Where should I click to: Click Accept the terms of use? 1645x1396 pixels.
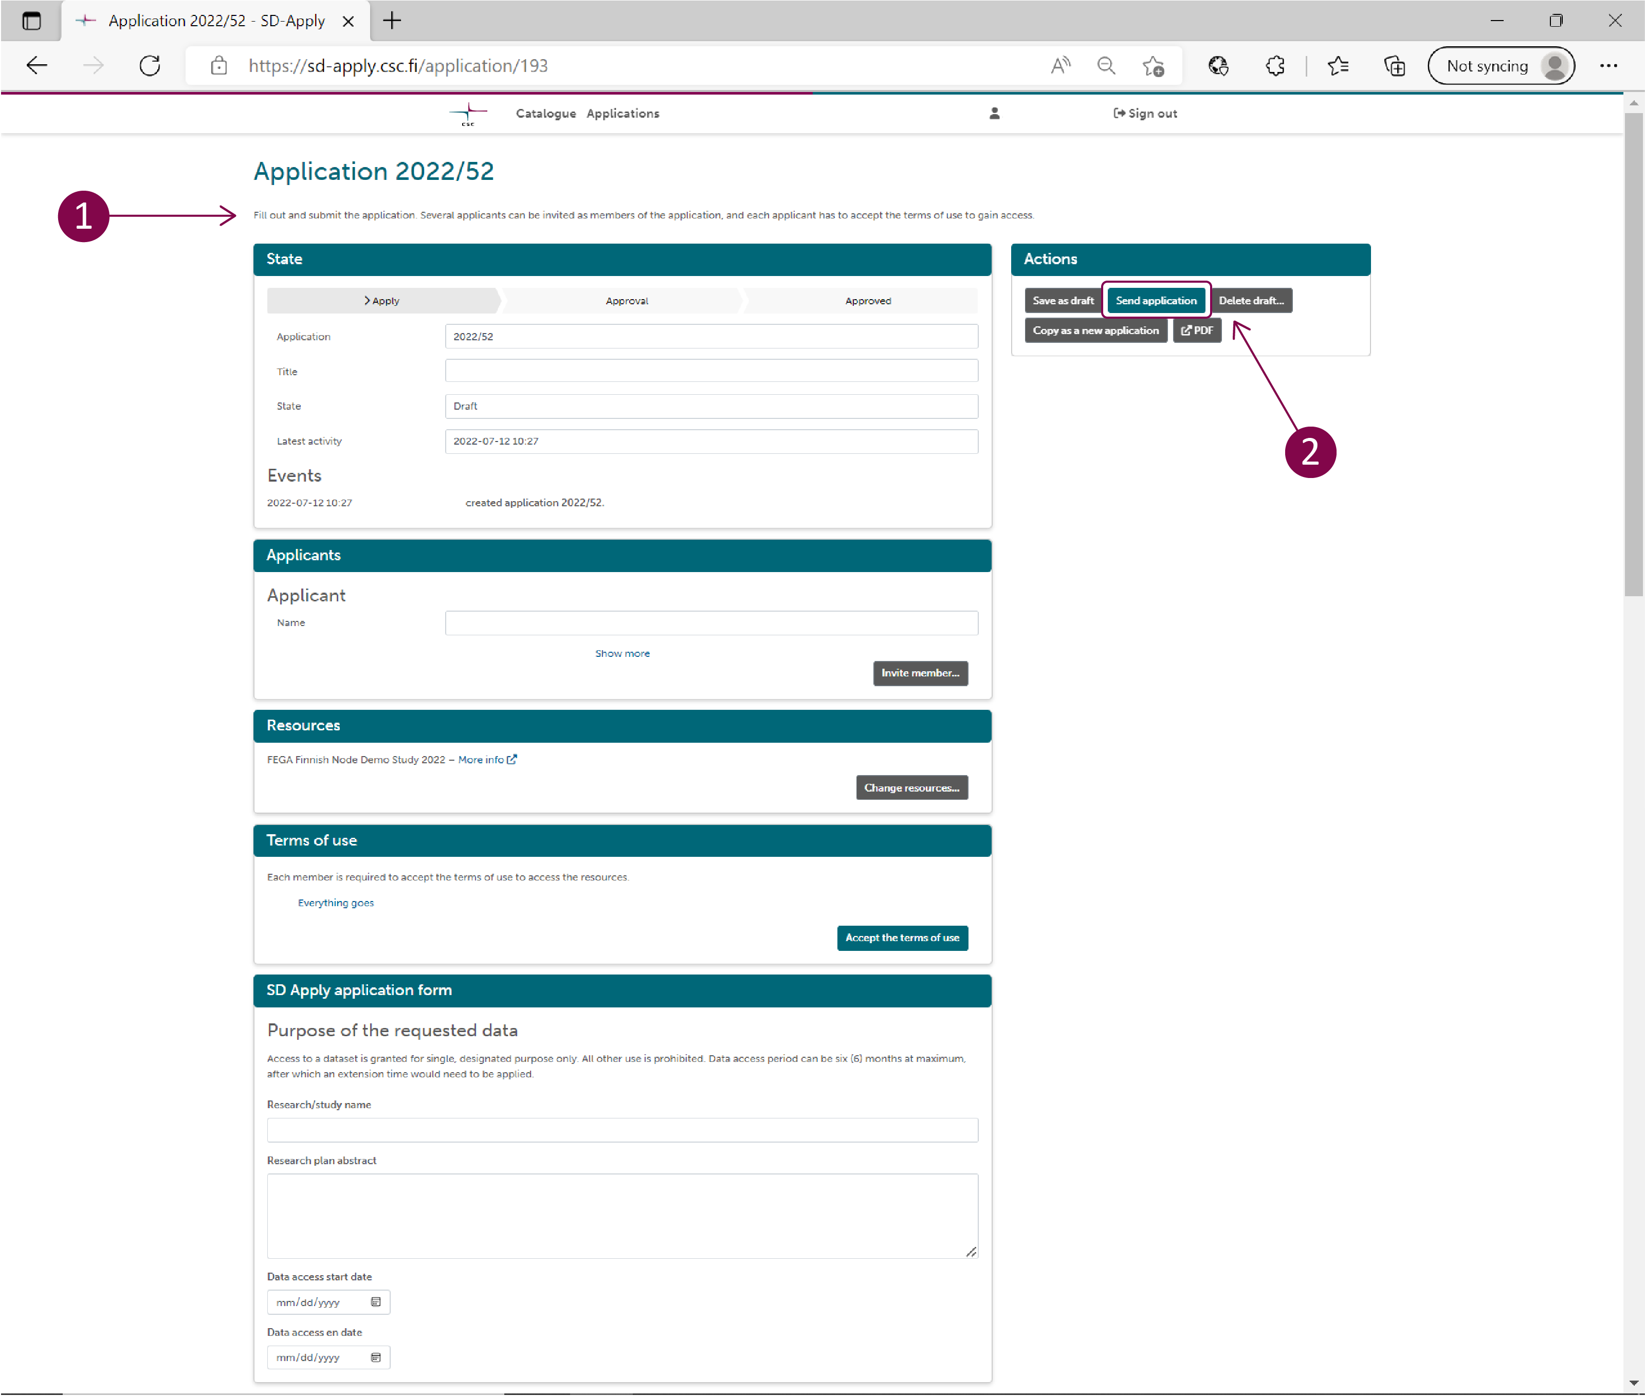click(x=902, y=938)
